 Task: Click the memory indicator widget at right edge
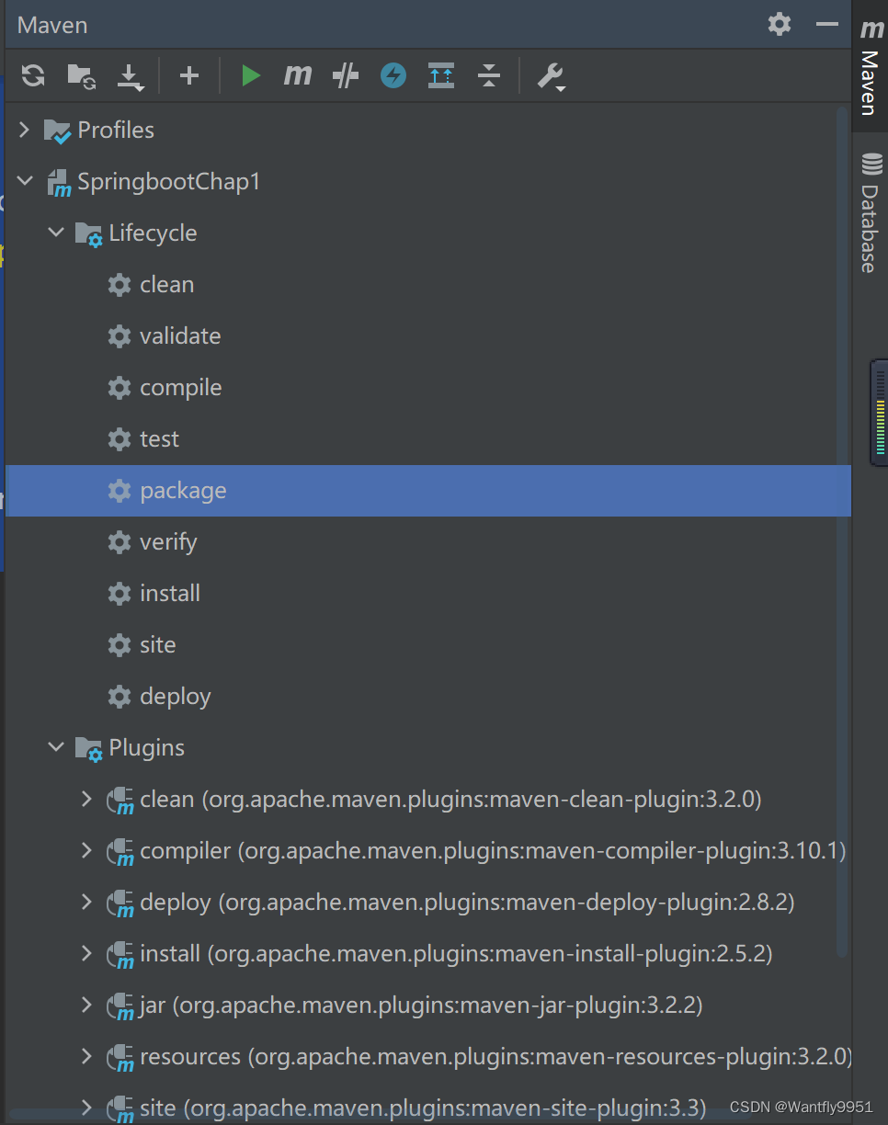click(x=879, y=413)
